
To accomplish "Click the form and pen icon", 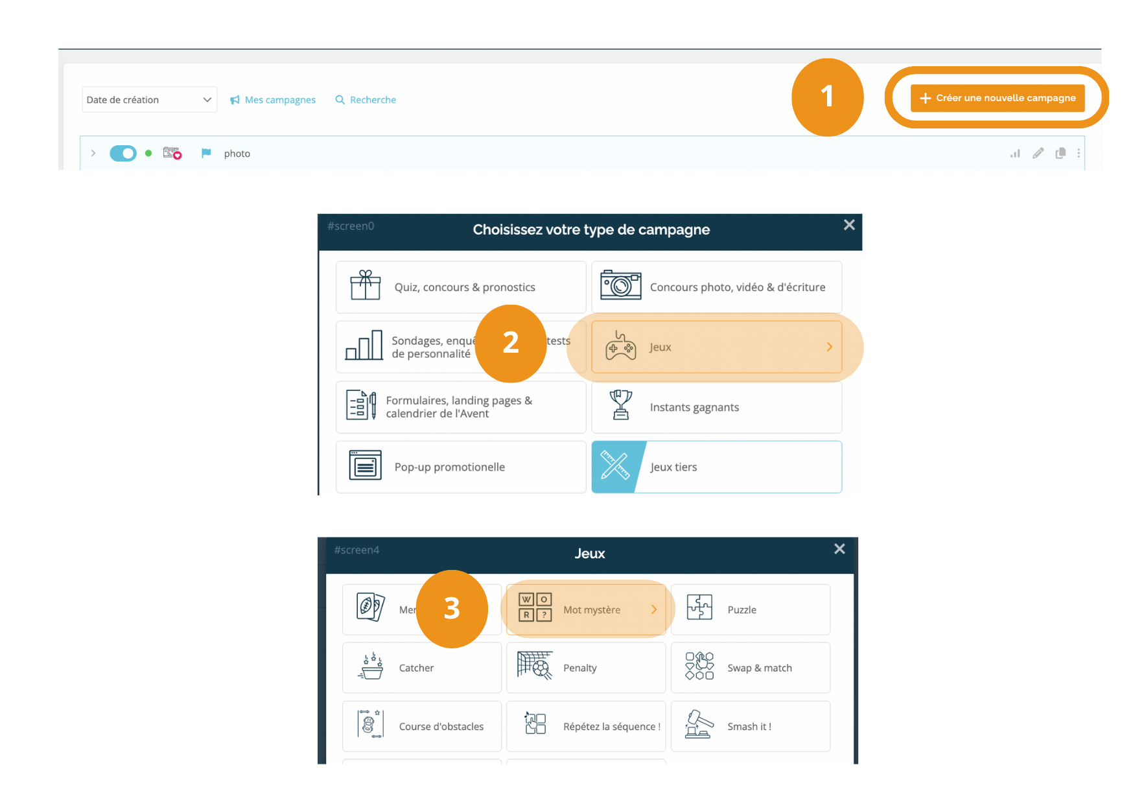I will coord(361,405).
